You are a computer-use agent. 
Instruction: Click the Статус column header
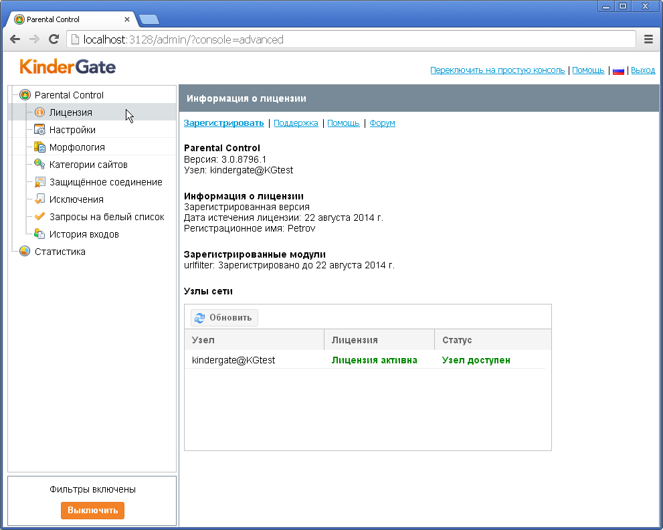[492, 340]
